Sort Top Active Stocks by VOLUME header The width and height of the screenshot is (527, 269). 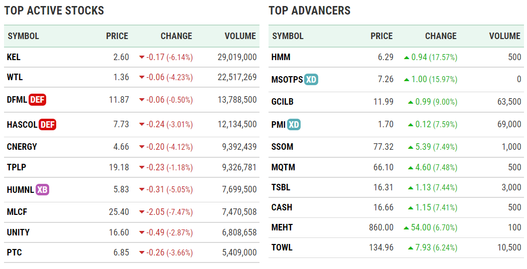point(240,36)
